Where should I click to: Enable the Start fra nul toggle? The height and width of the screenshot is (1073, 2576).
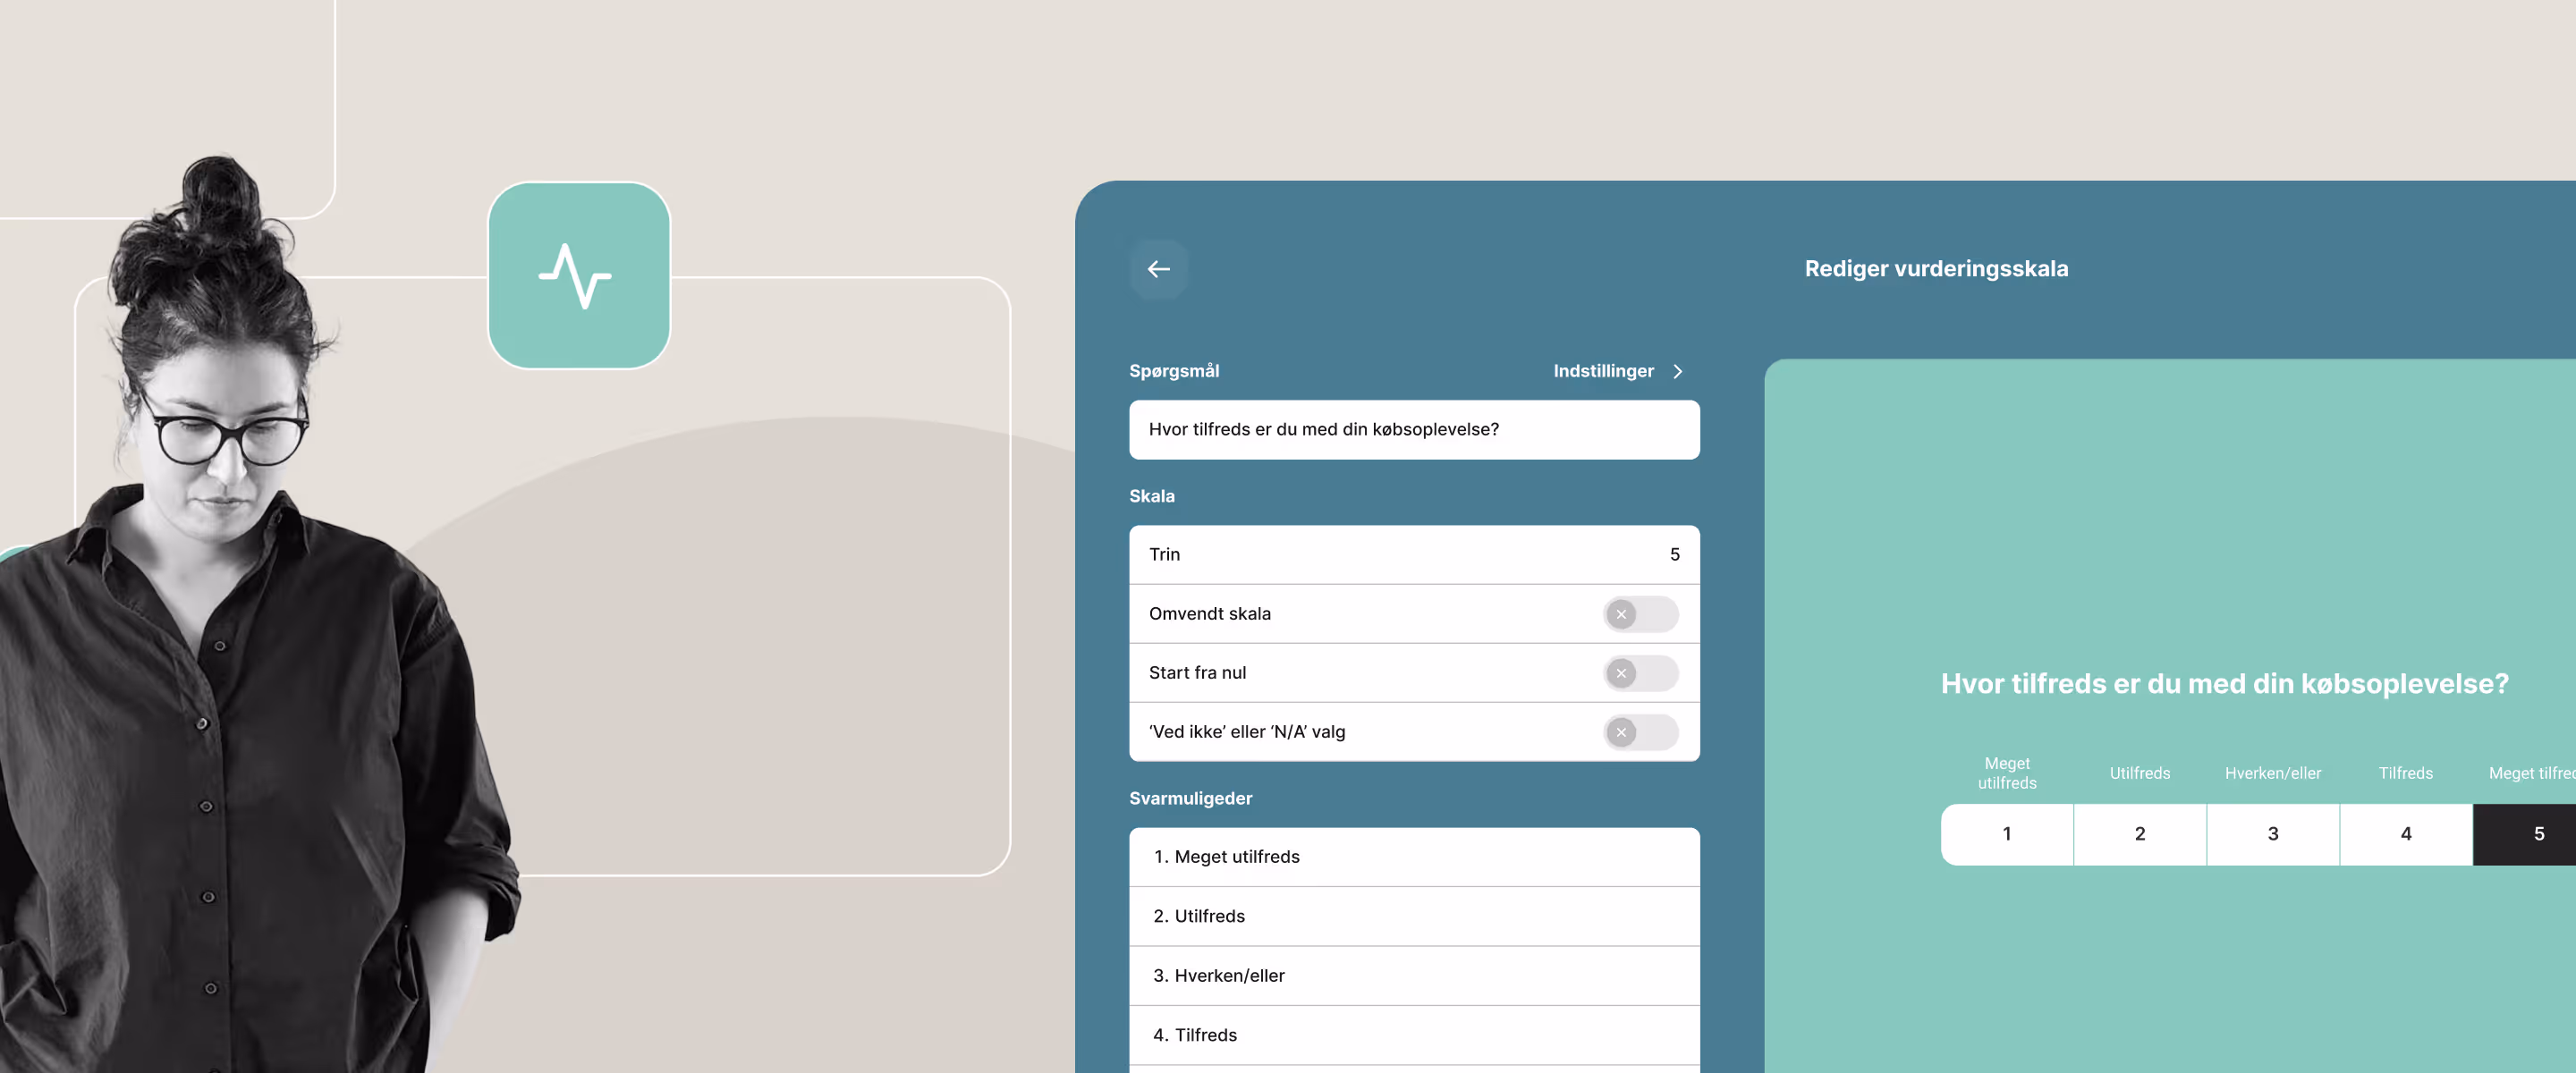pyautogui.click(x=1640, y=673)
